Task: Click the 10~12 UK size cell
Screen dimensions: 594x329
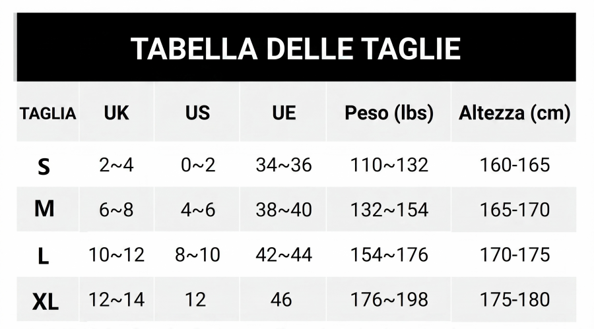Action: (116, 254)
